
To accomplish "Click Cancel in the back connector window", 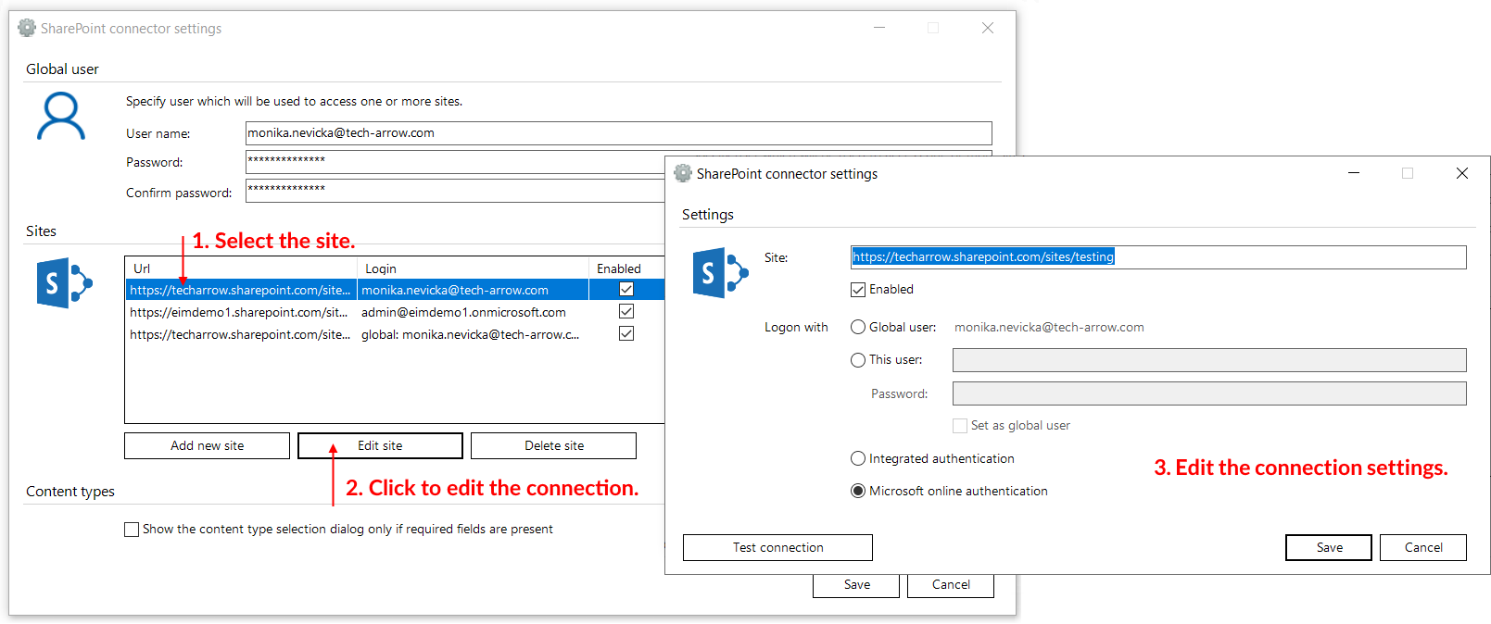I will coord(951,585).
